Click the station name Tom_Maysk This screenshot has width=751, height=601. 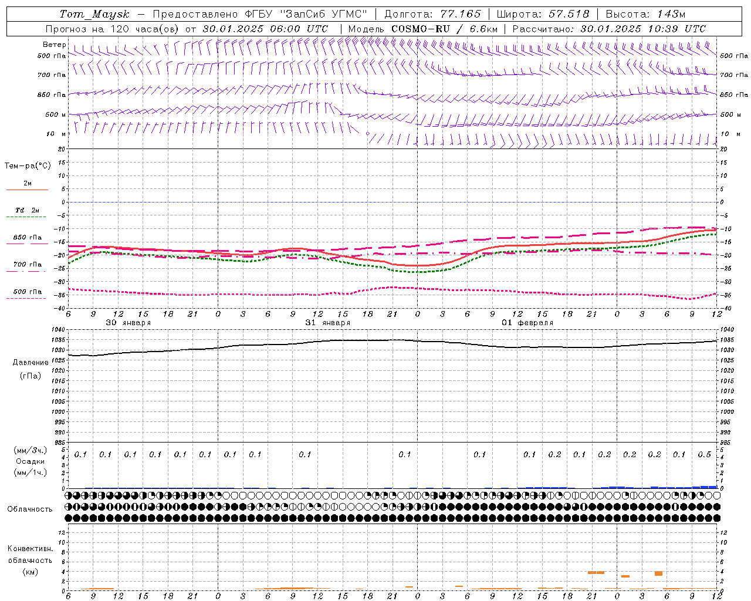click(94, 14)
